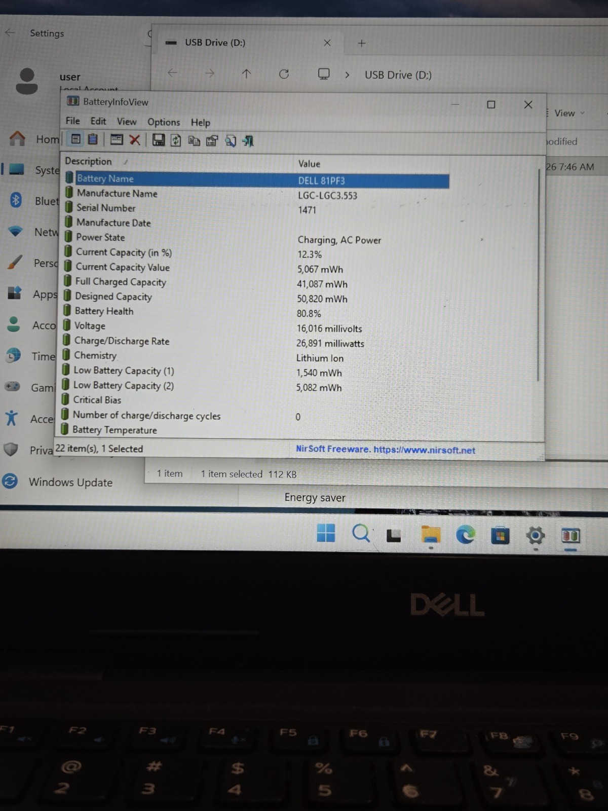Add a new Explorer tab
608x811 pixels.
click(x=361, y=43)
